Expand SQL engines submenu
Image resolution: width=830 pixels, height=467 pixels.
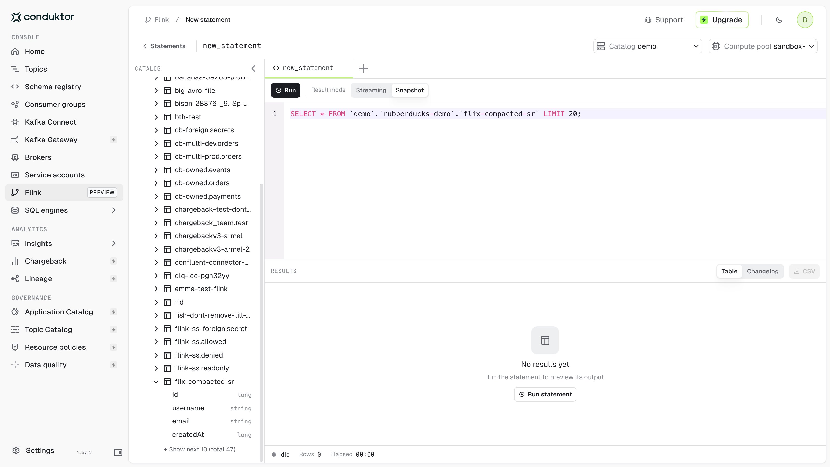coord(113,210)
